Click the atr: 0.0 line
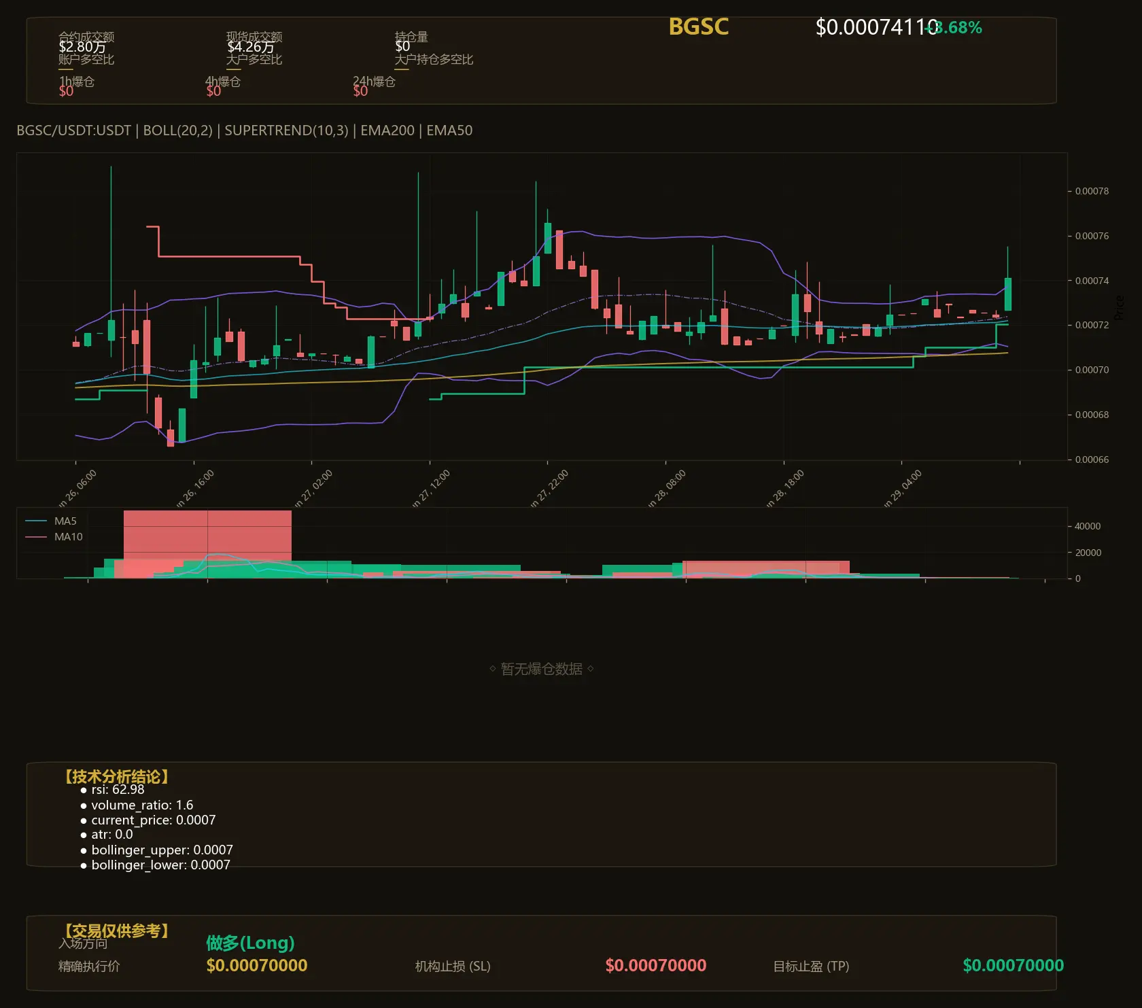The width and height of the screenshot is (1142, 1008). 112,835
